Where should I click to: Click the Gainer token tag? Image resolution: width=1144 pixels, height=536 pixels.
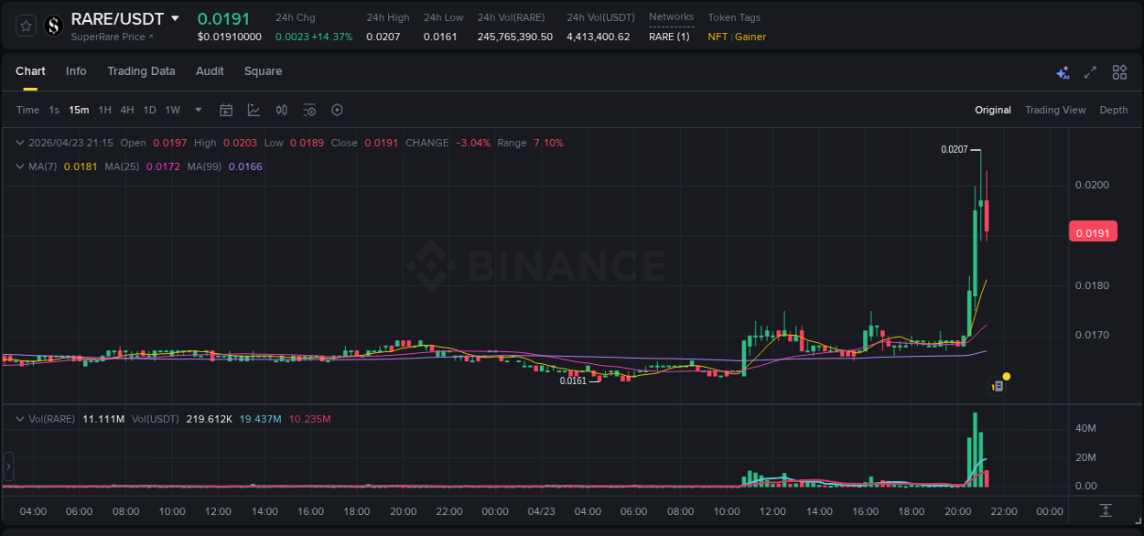pyautogui.click(x=750, y=38)
